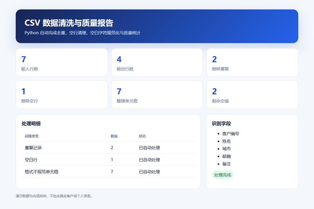Click the value 2 in 删除重复 card
The height and width of the screenshot is (209, 314).
tap(214, 59)
